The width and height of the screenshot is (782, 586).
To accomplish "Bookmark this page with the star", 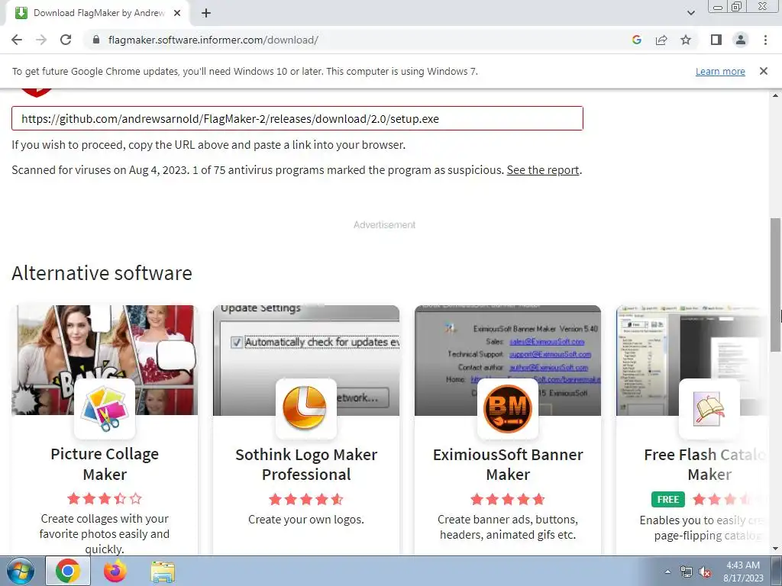I will click(686, 40).
